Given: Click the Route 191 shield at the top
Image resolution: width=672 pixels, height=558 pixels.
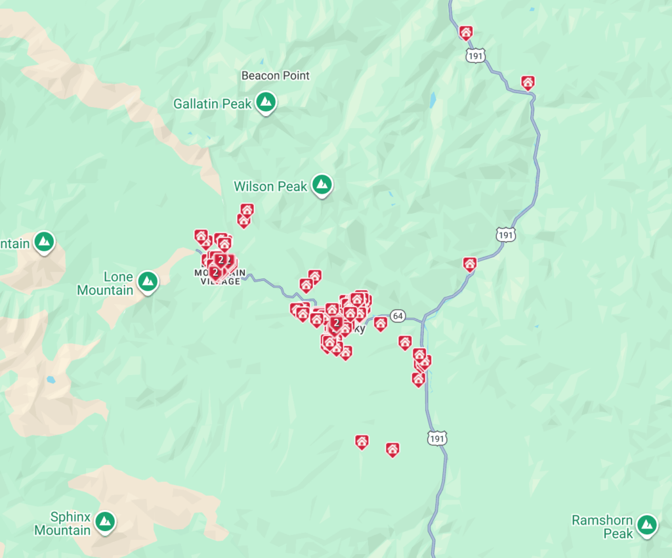Looking at the screenshot, I should point(475,56).
